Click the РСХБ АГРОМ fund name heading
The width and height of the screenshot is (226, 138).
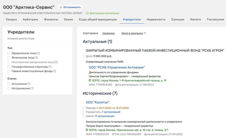click(x=155, y=50)
